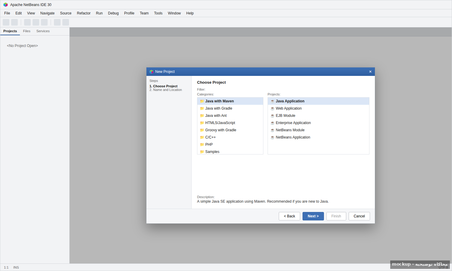Open the View menu

(x=31, y=13)
